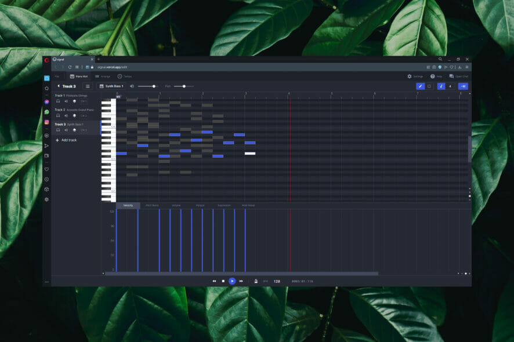Toggle Track 3 ghost note layers icon
The height and width of the screenshot is (342, 514).
74,130
